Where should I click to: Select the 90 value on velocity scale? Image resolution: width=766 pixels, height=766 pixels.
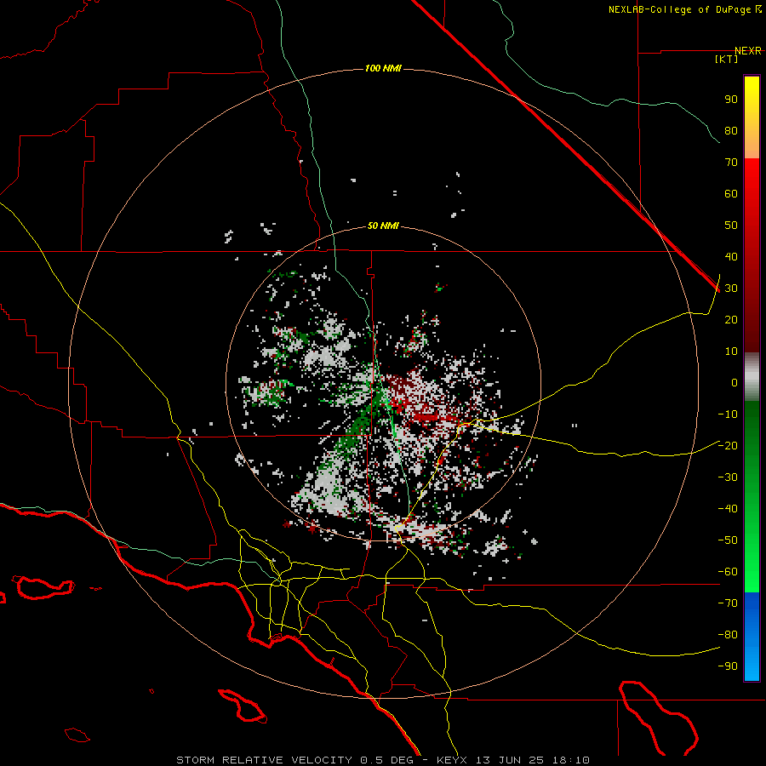731,100
